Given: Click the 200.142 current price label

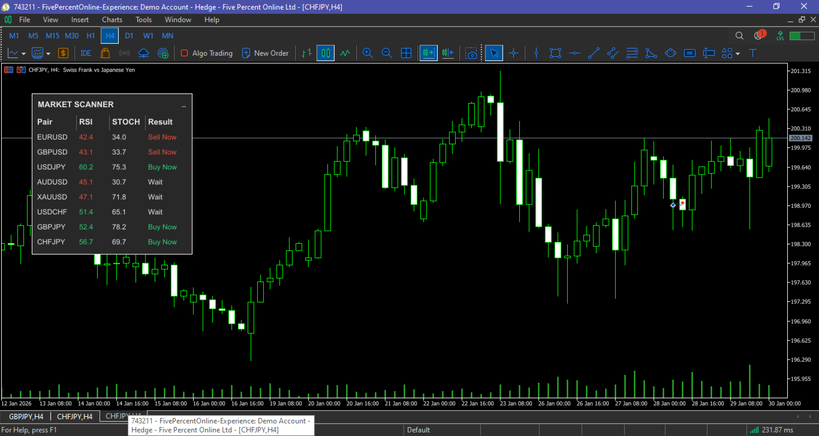Looking at the screenshot, I should (800, 138).
